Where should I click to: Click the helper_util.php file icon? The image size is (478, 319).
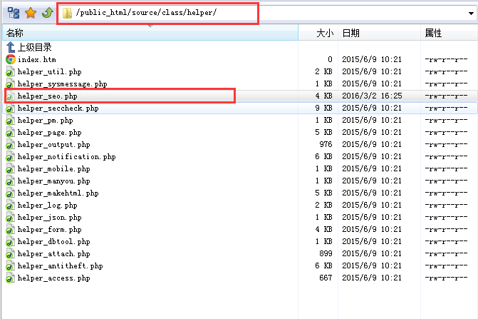11,72
